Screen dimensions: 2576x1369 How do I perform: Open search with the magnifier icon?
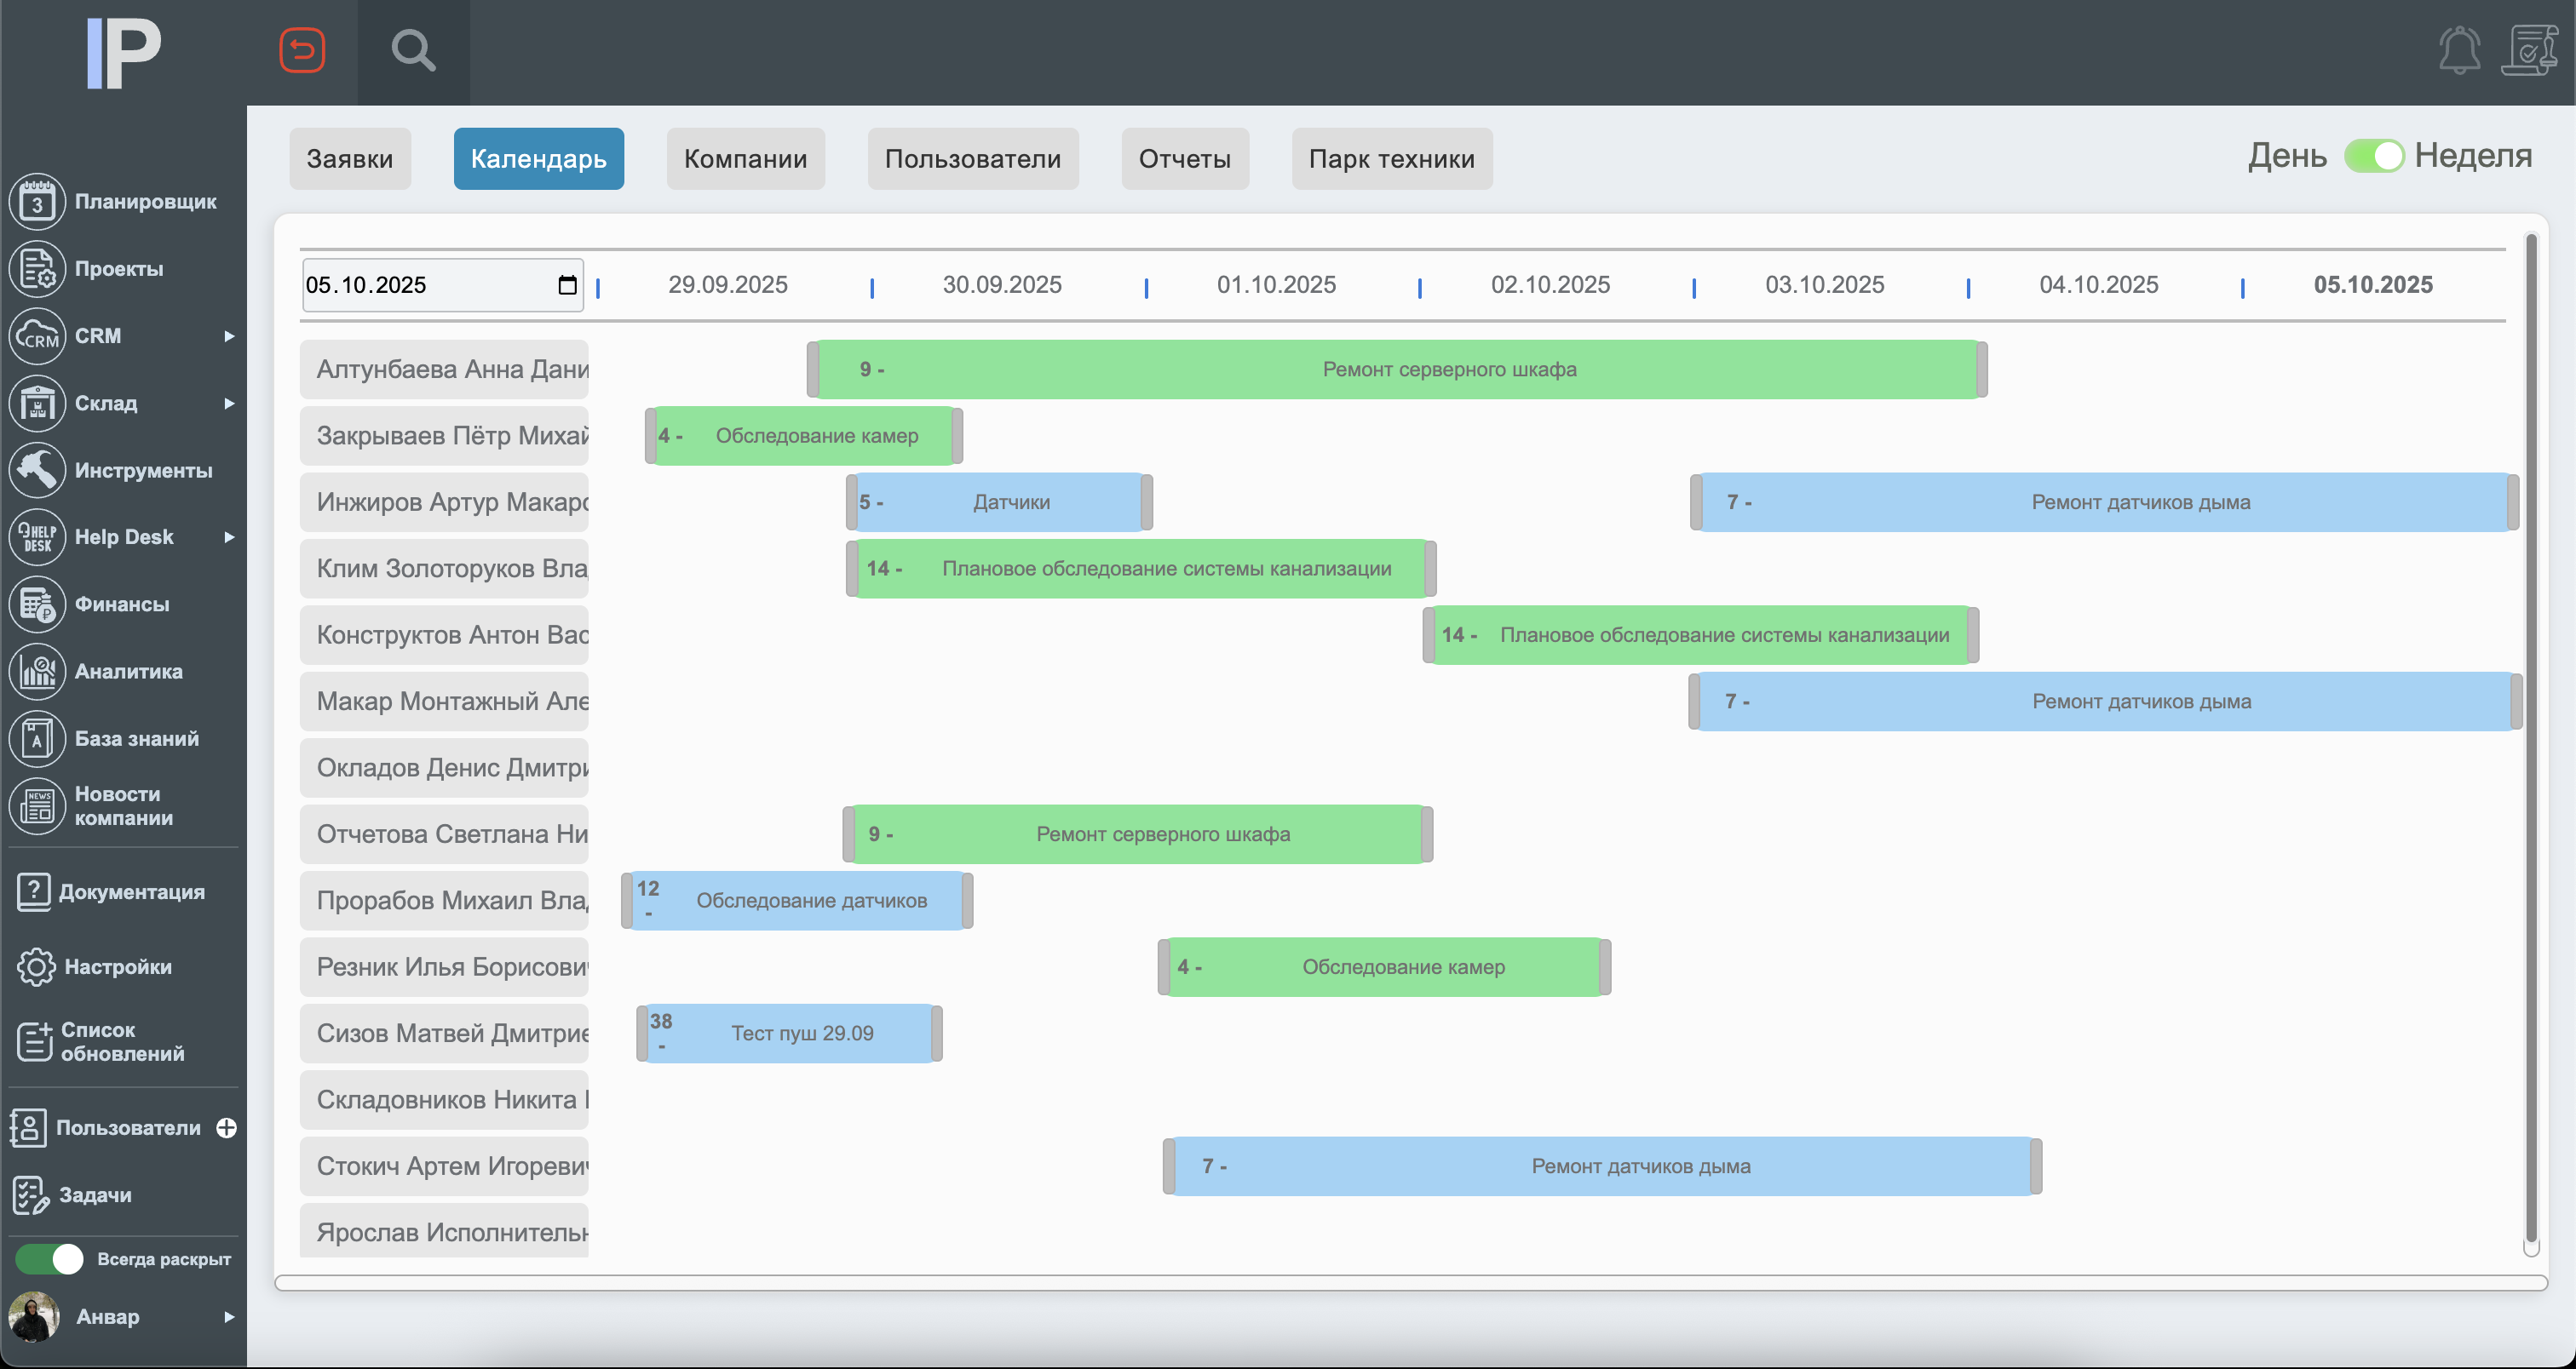click(x=413, y=50)
